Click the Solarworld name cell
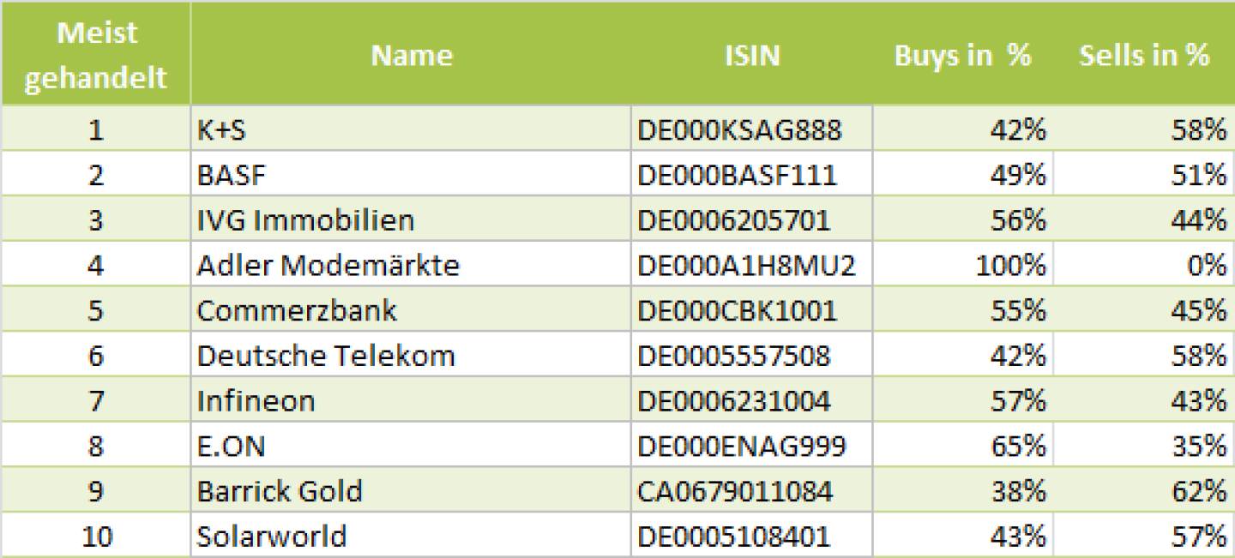Viewport: 1235px width, 558px height. 272,537
